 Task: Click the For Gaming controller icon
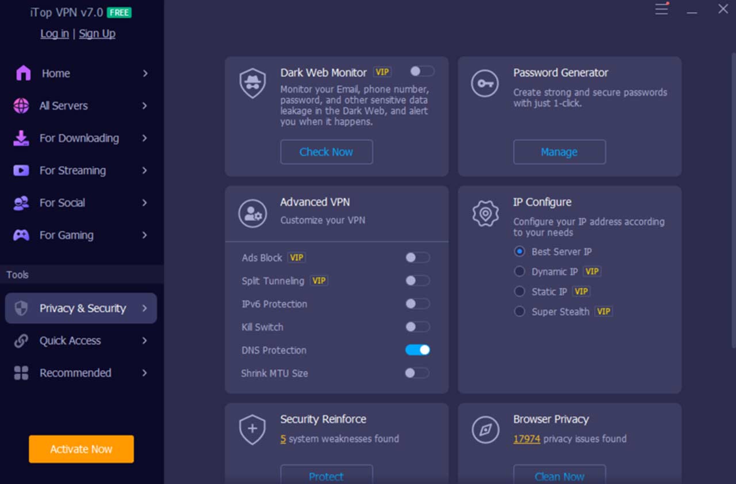pyautogui.click(x=20, y=235)
